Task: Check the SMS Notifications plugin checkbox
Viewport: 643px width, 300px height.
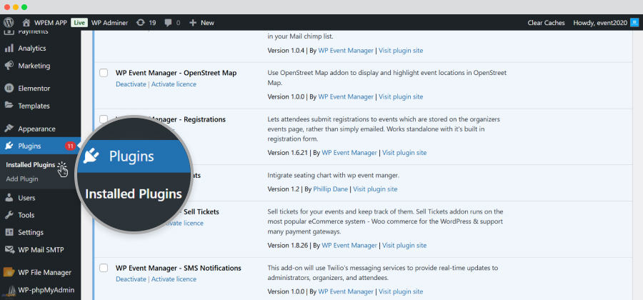Action: pyautogui.click(x=104, y=268)
